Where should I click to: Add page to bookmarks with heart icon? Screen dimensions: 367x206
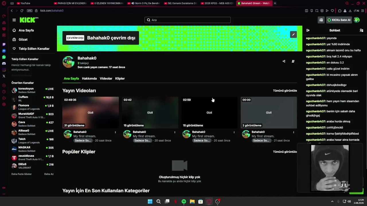pyautogui.click(x=332, y=11)
